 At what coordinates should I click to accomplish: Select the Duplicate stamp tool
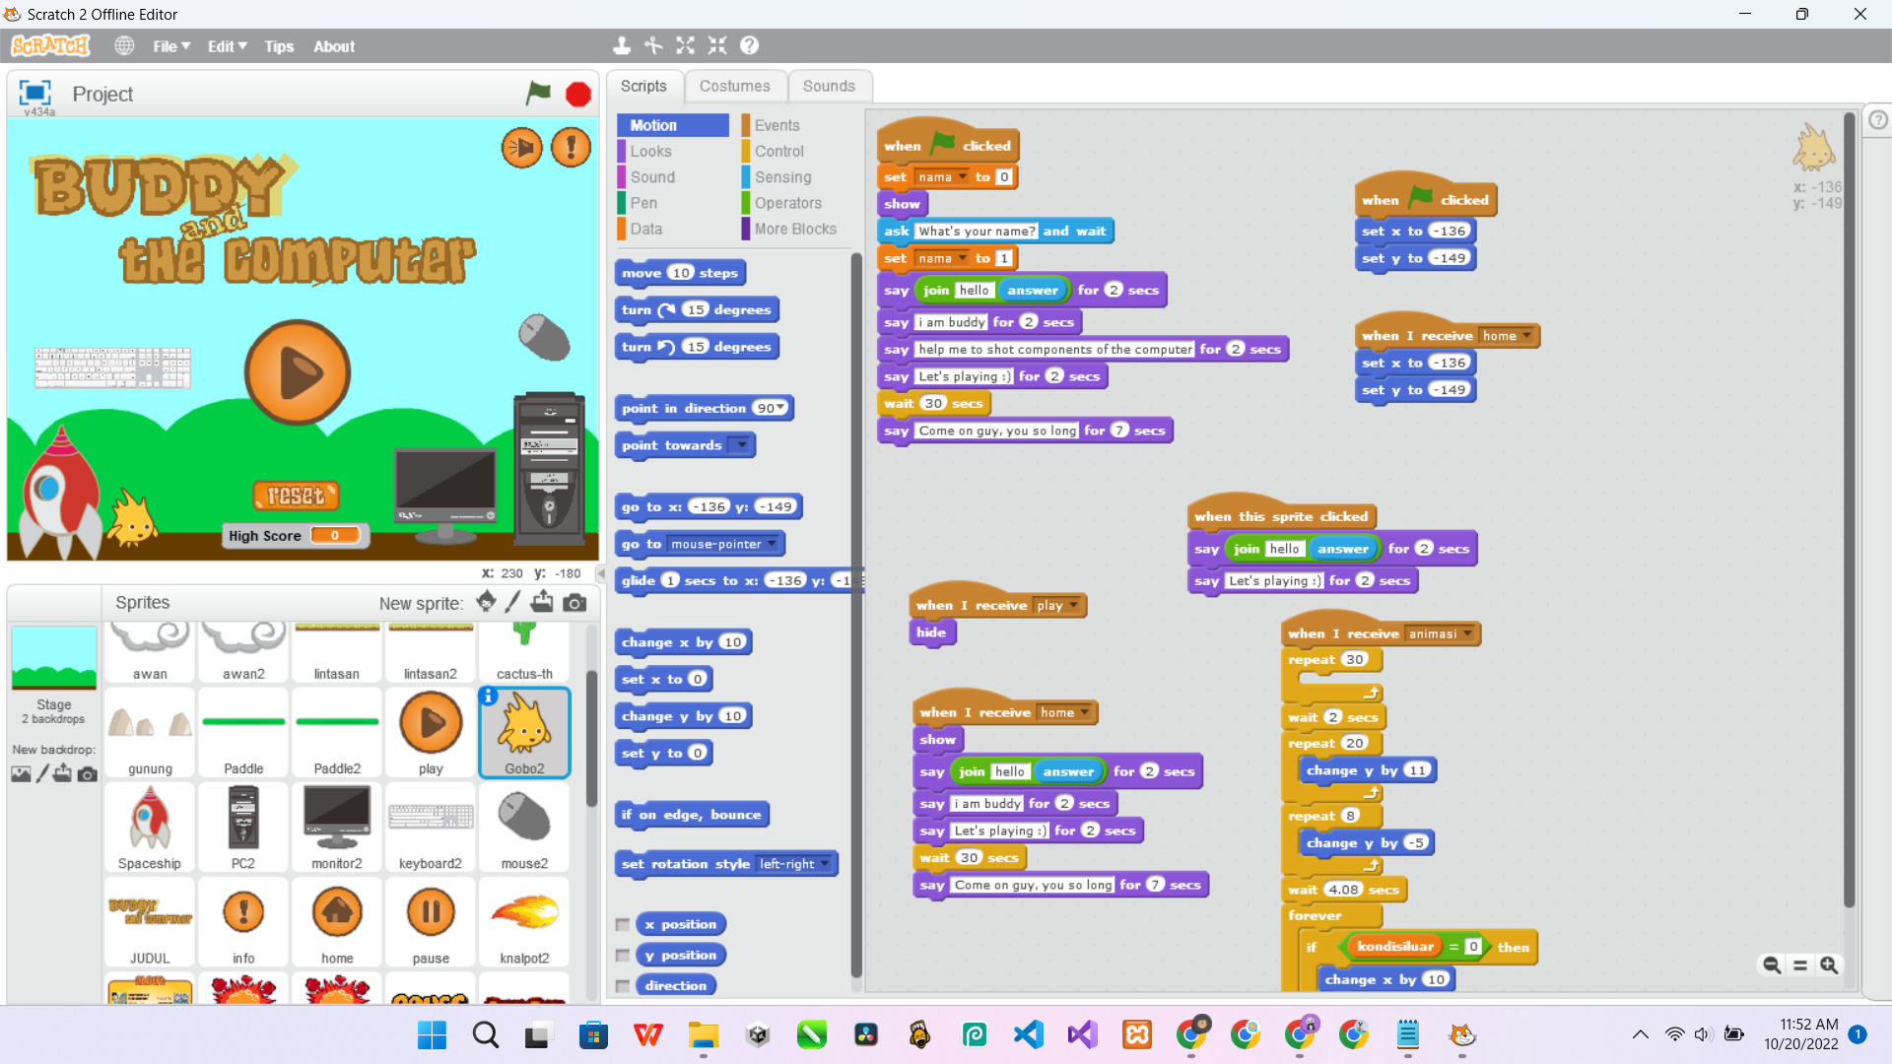pyautogui.click(x=622, y=45)
